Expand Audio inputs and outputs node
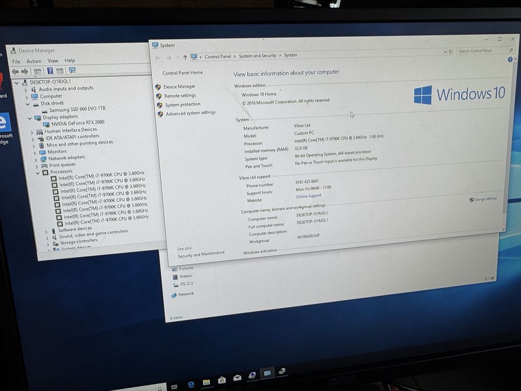 (26, 90)
